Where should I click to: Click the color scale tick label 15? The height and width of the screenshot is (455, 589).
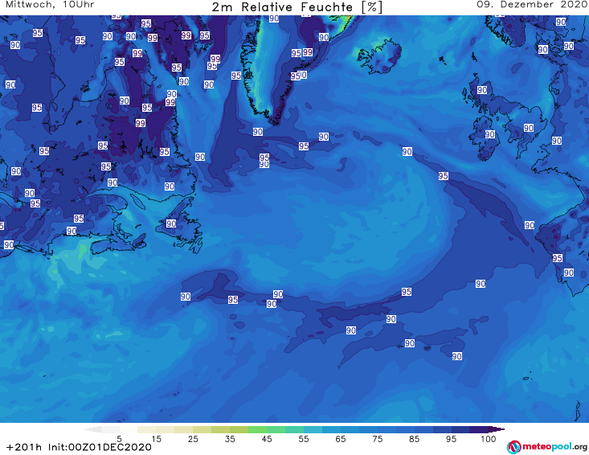click(x=156, y=439)
